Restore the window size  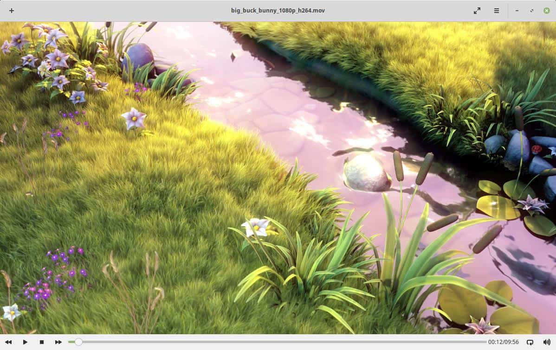[x=532, y=11]
